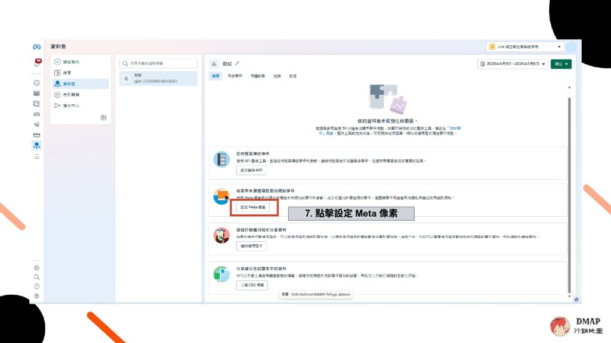Click the round icon at bottom-right corner
This screenshot has width=611, height=343.
click(x=576, y=299)
